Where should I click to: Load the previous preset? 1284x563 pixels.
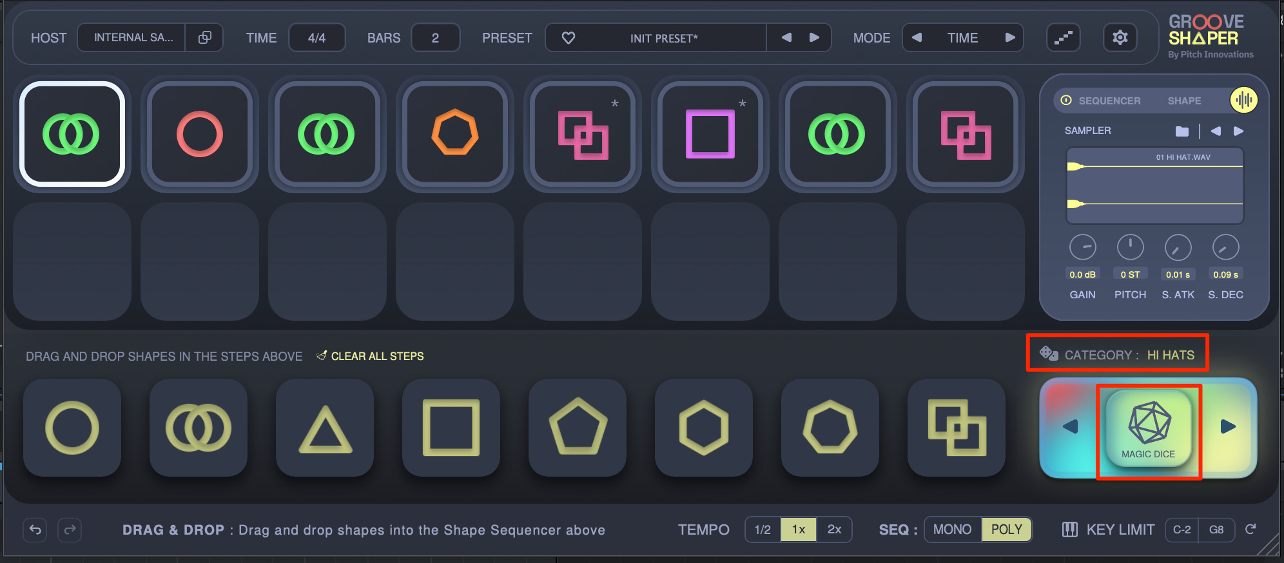[786, 37]
